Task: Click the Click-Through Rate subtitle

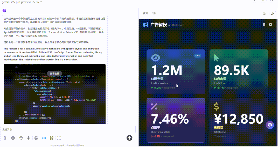Action: click(160, 132)
